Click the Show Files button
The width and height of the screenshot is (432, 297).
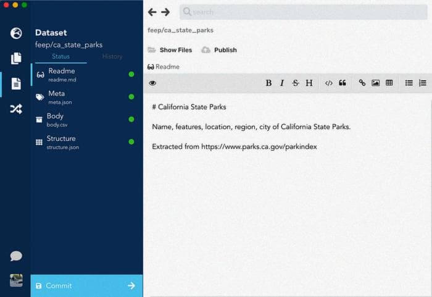170,50
